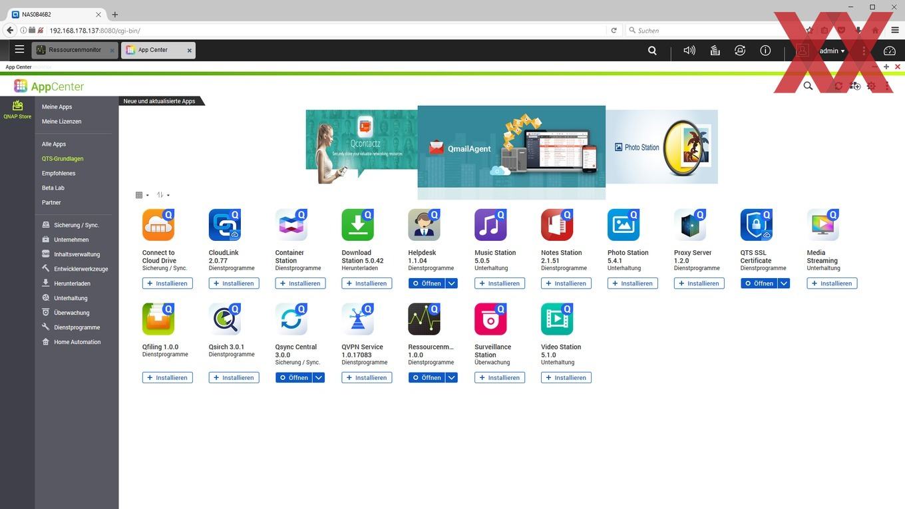Click the Media Streaming app icon
The width and height of the screenshot is (905, 509).
point(823,225)
